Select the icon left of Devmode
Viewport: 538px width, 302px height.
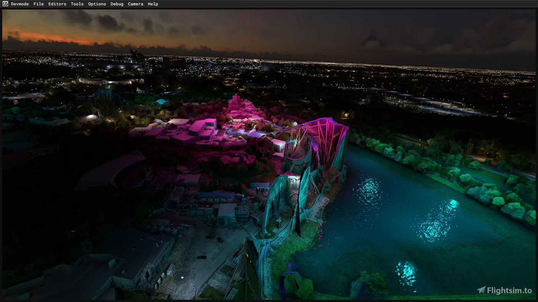[5, 3]
